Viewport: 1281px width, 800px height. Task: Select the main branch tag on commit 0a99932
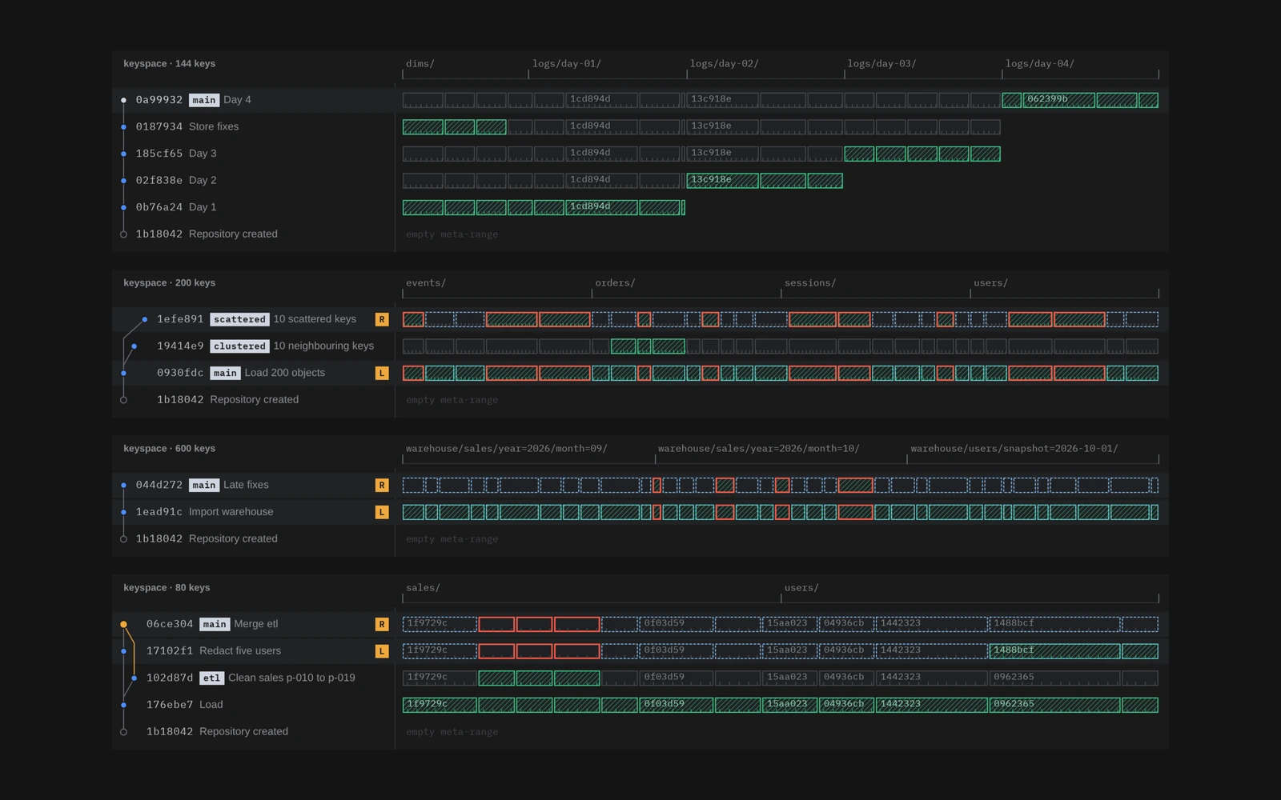[x=204, y=100]
